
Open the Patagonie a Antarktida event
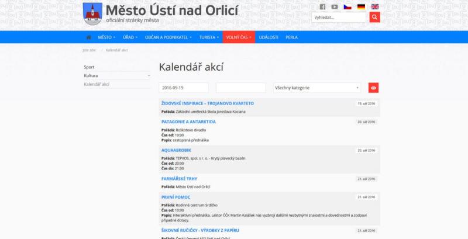pyautogui.click(x=188, y=122)
